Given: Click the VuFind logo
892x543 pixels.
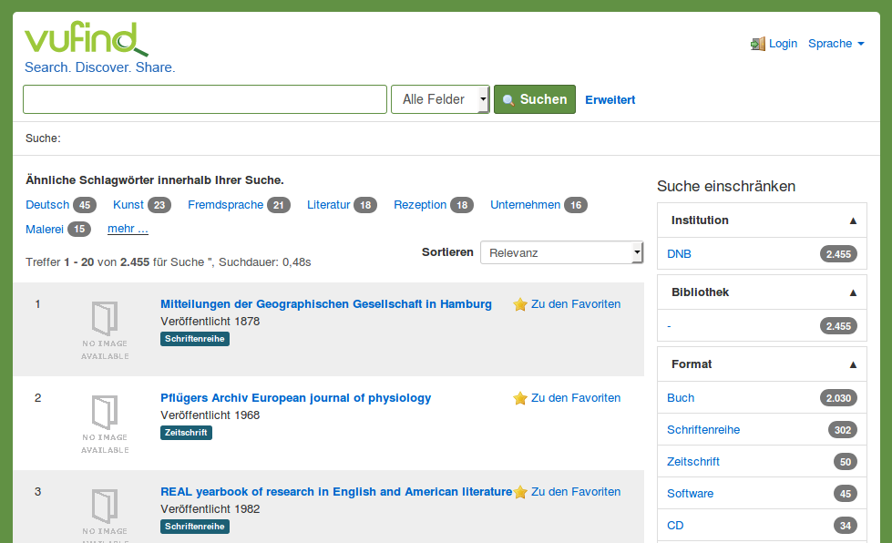Looking at the screenshot, I should point(86,38).
